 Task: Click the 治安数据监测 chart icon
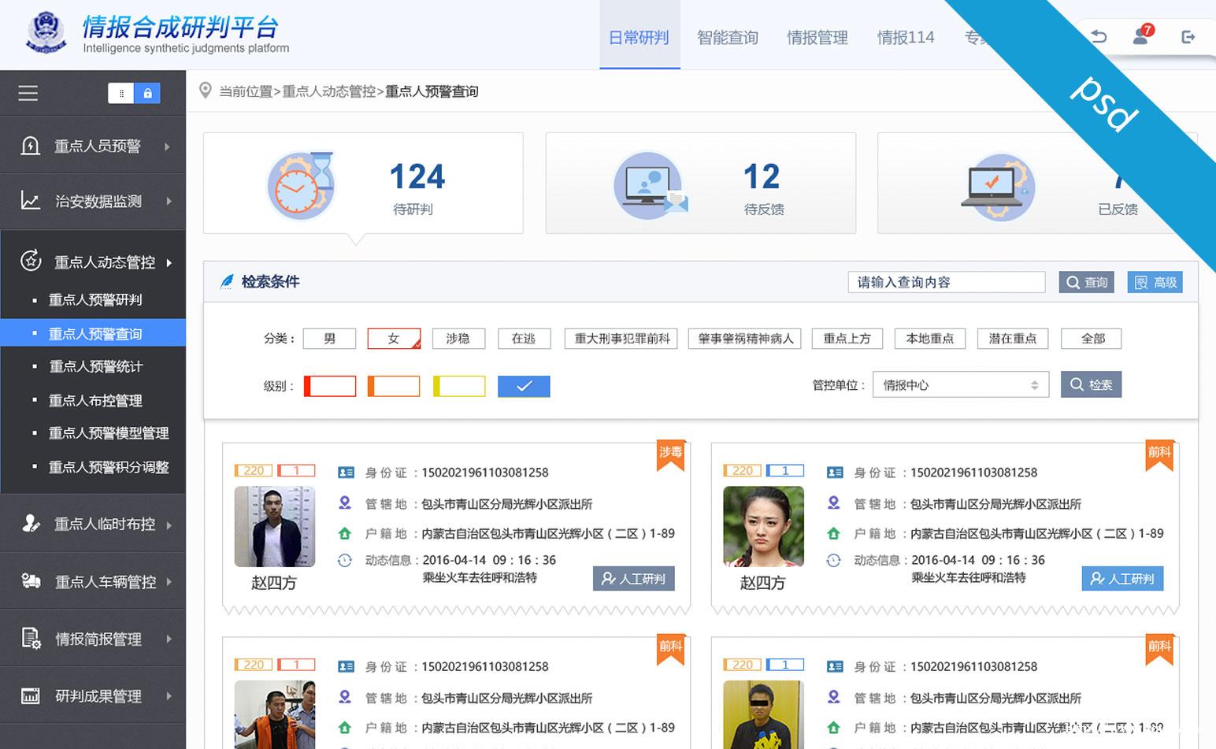click(x=30, y=201)
